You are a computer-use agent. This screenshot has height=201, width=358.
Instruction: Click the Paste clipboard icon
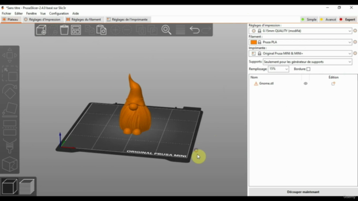point(101,30)
